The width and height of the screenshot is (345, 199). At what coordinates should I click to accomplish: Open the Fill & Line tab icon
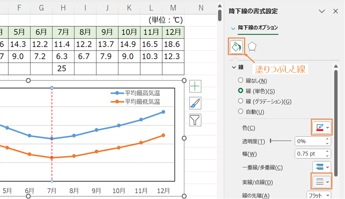[x=236, y=47]
